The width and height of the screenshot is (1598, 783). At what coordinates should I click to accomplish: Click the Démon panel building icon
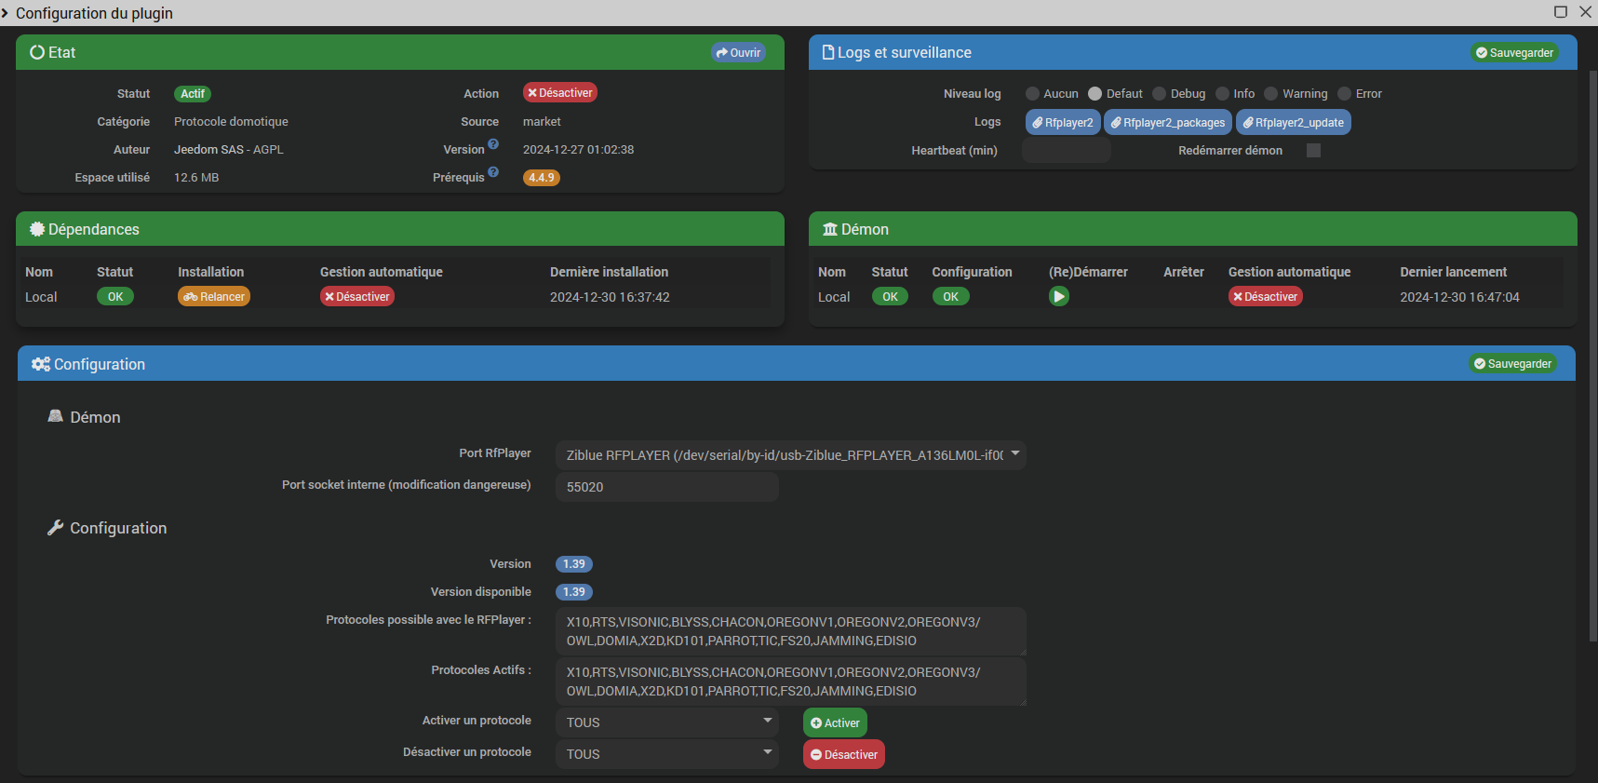pos(830,229)
